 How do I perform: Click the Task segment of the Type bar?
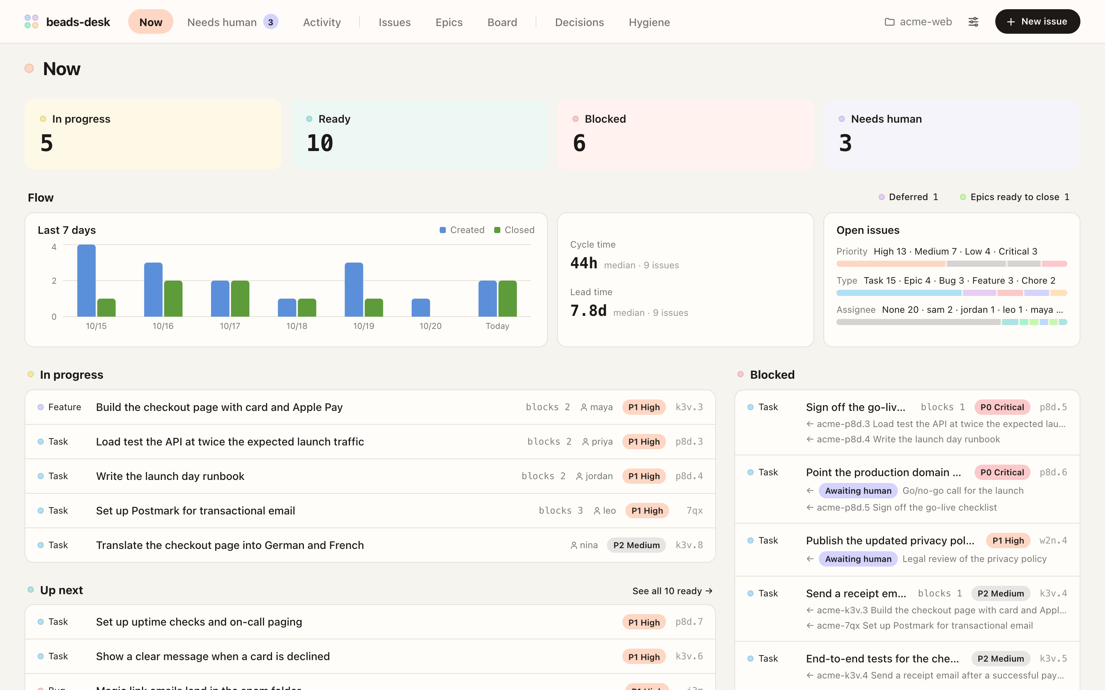(x=899, y=293)
